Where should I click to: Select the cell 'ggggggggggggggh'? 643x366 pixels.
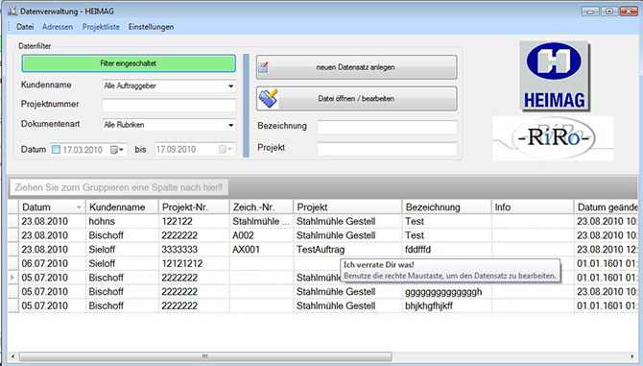click(x=446, y=292)
